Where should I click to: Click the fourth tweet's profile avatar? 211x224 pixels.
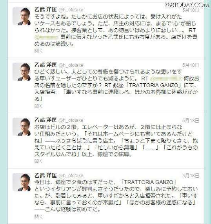[x=22, y=182]
